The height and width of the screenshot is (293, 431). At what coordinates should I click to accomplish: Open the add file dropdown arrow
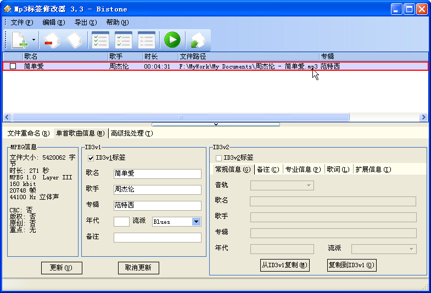click(33, 40)
